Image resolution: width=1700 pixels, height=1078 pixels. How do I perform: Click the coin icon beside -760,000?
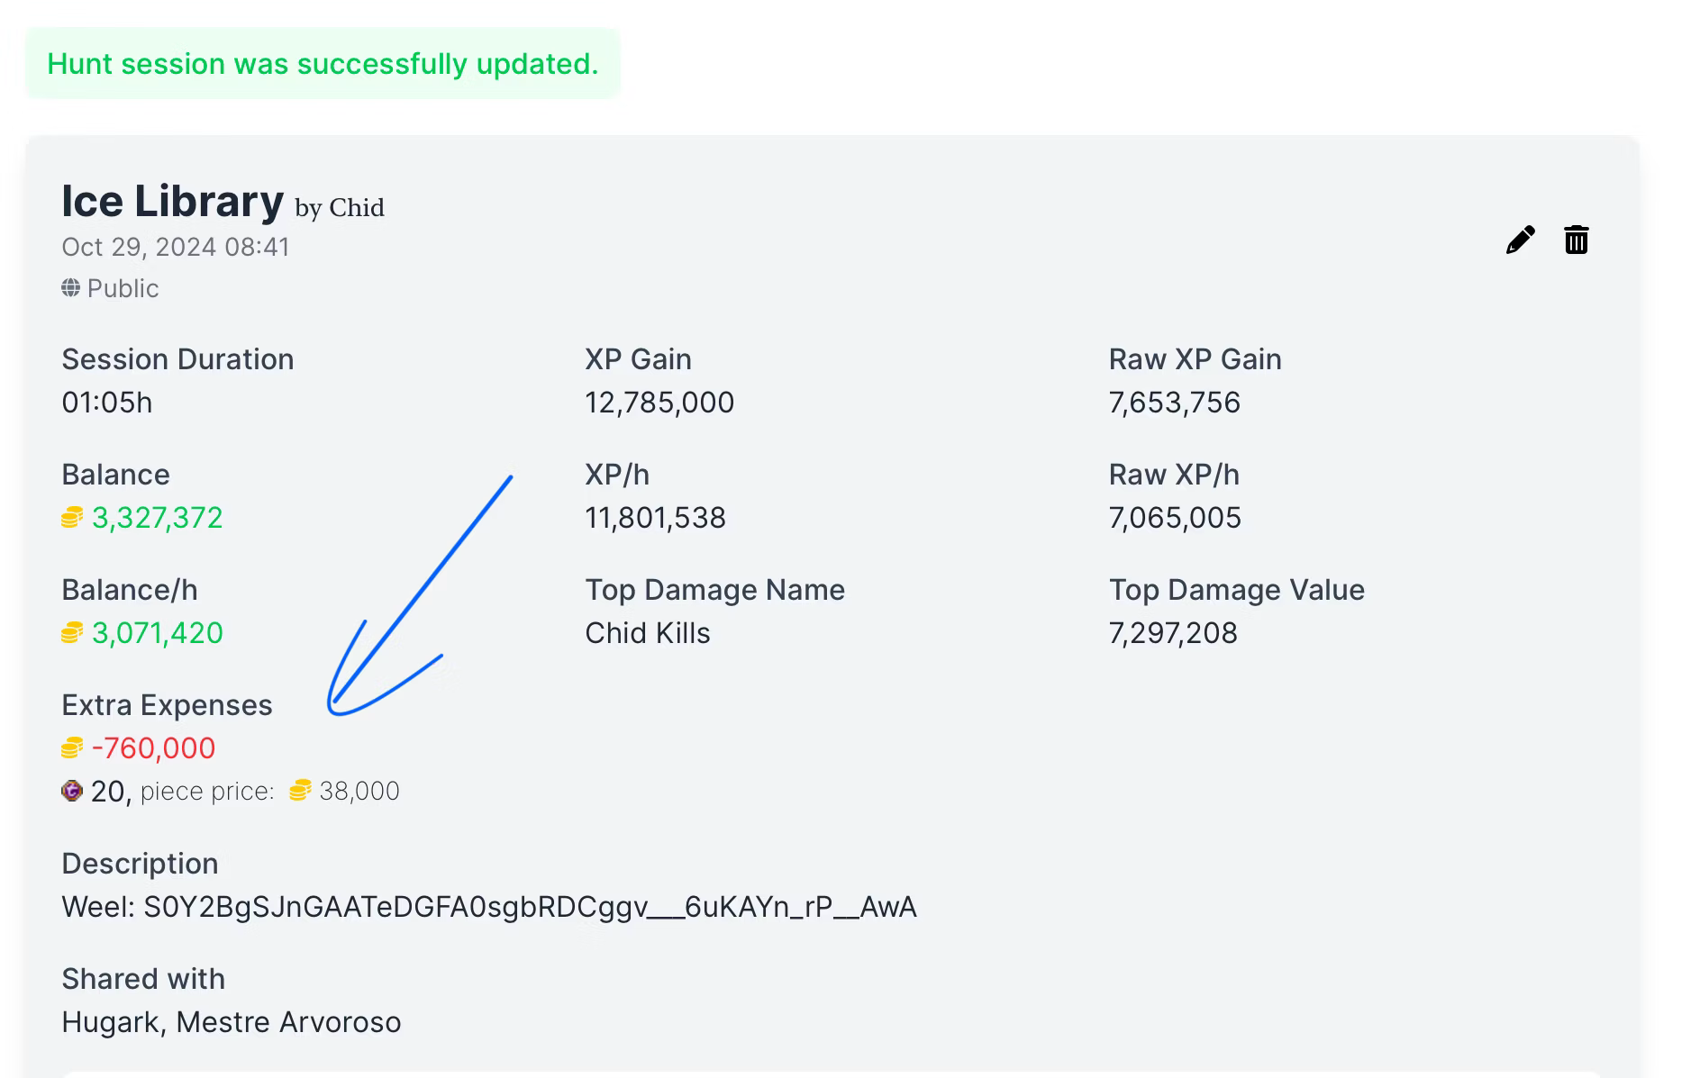click(x=72, y=748)
